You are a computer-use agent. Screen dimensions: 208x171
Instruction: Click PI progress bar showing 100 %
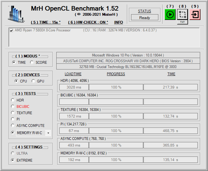[x=116, y=131]
